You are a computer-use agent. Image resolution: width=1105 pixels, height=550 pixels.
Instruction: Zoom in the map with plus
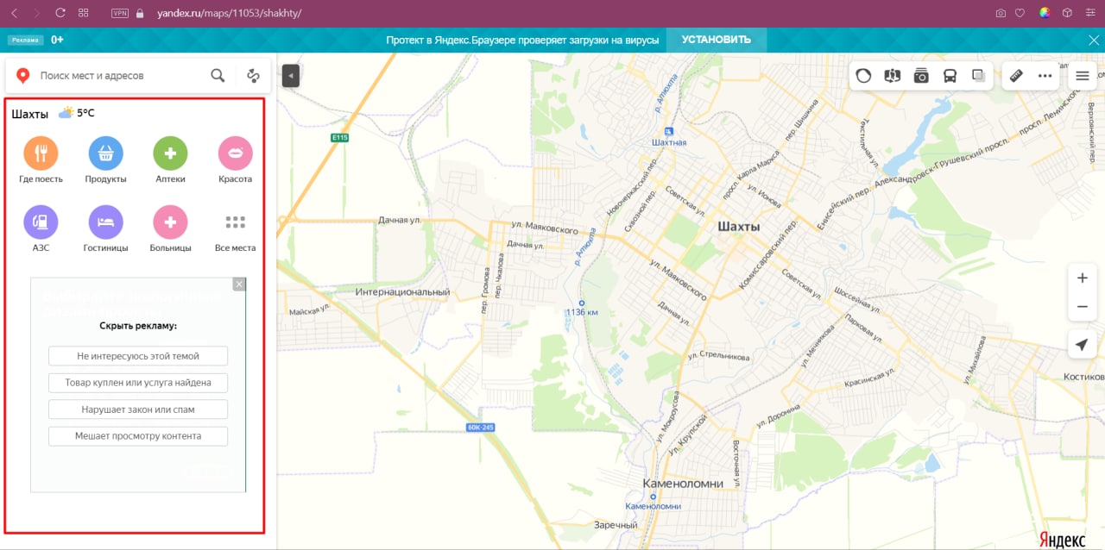(1082, 278)
